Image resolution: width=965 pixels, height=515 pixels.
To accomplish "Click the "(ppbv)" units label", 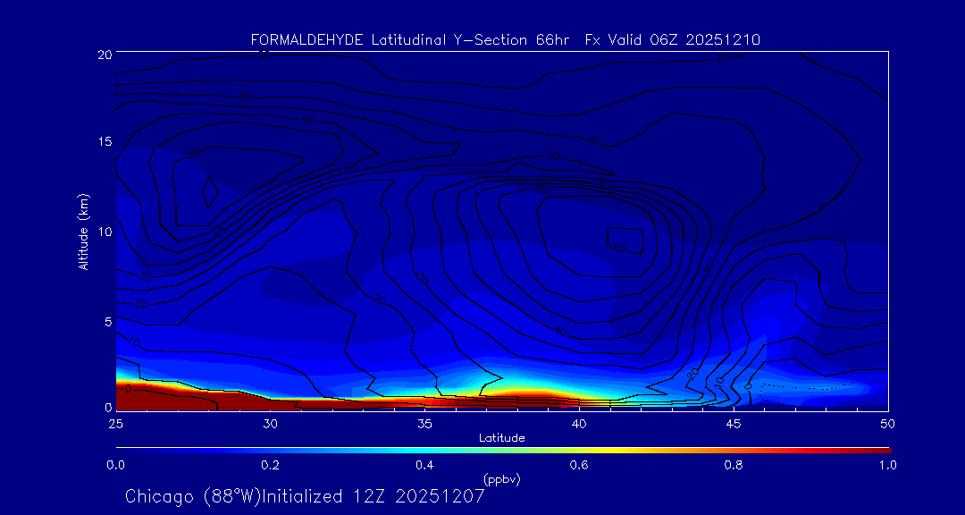I will point(501,479).
